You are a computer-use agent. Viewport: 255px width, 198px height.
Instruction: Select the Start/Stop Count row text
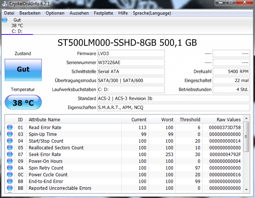46,141
